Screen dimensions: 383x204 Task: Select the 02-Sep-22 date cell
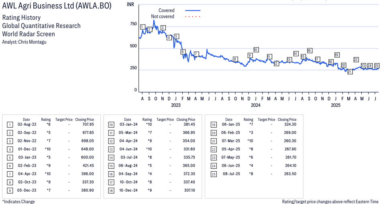[27, 133]
